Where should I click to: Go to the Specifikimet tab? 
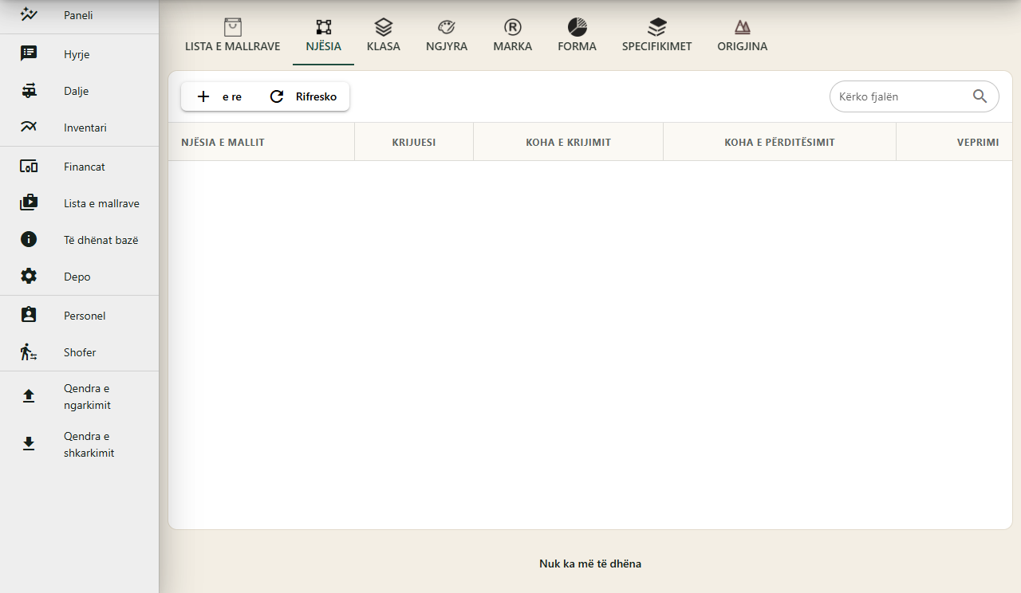pyautogui.click(x=657, y=37)
